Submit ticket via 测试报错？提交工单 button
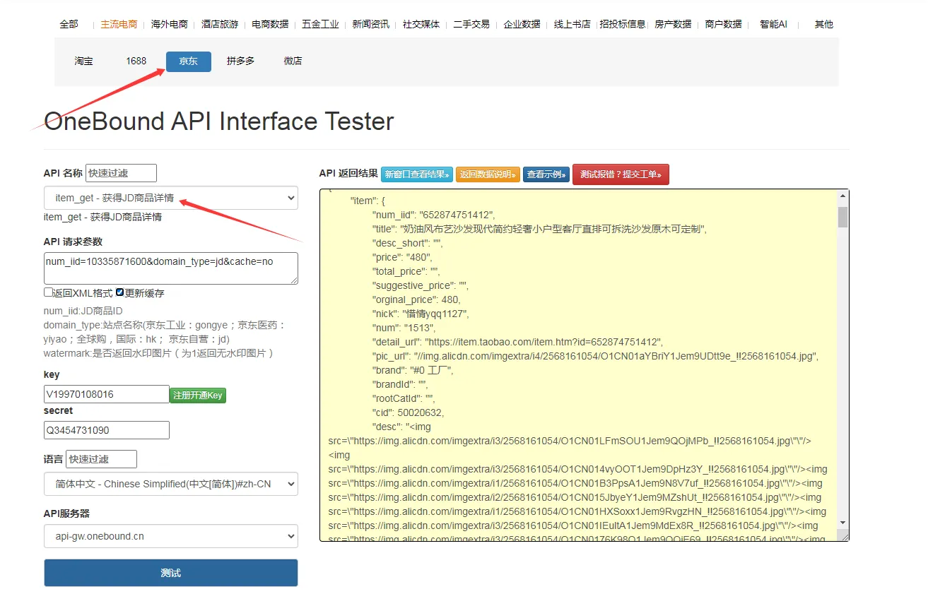Viewport: 928px width, 594px height. (x=620, y=174)
